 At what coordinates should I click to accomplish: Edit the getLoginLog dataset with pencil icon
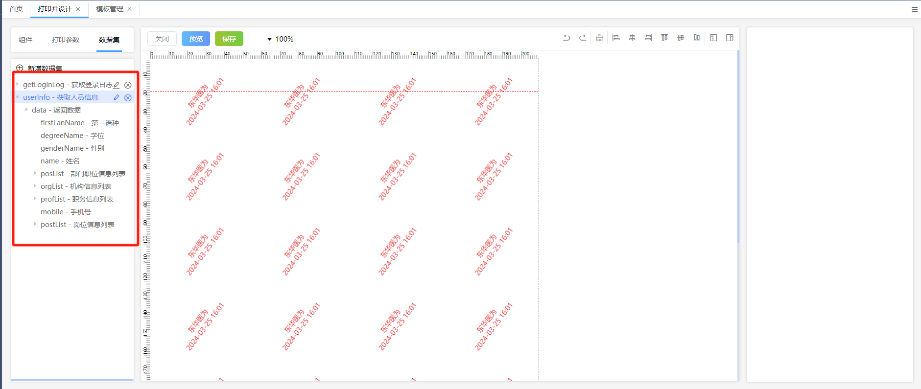click(x=117, y=85)
